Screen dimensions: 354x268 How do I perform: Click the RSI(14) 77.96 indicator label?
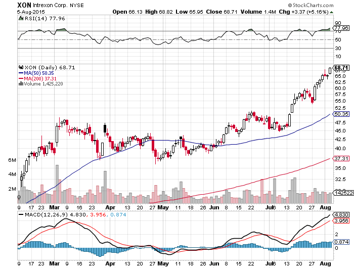45,18
